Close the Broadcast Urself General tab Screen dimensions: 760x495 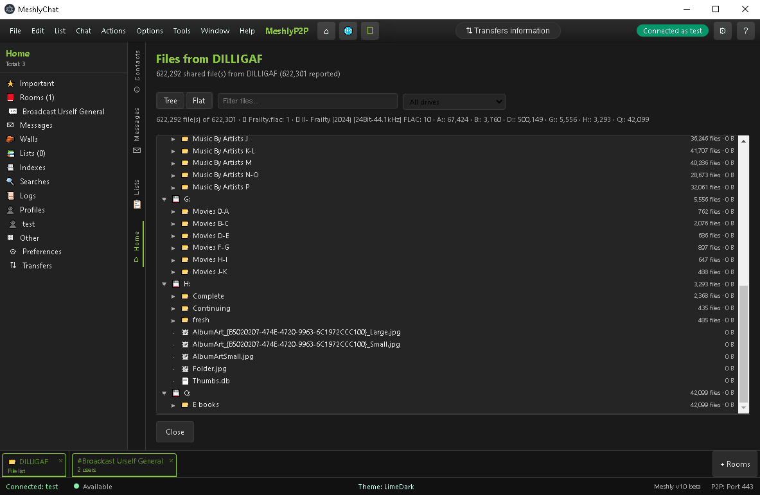(x=171, y=460)
